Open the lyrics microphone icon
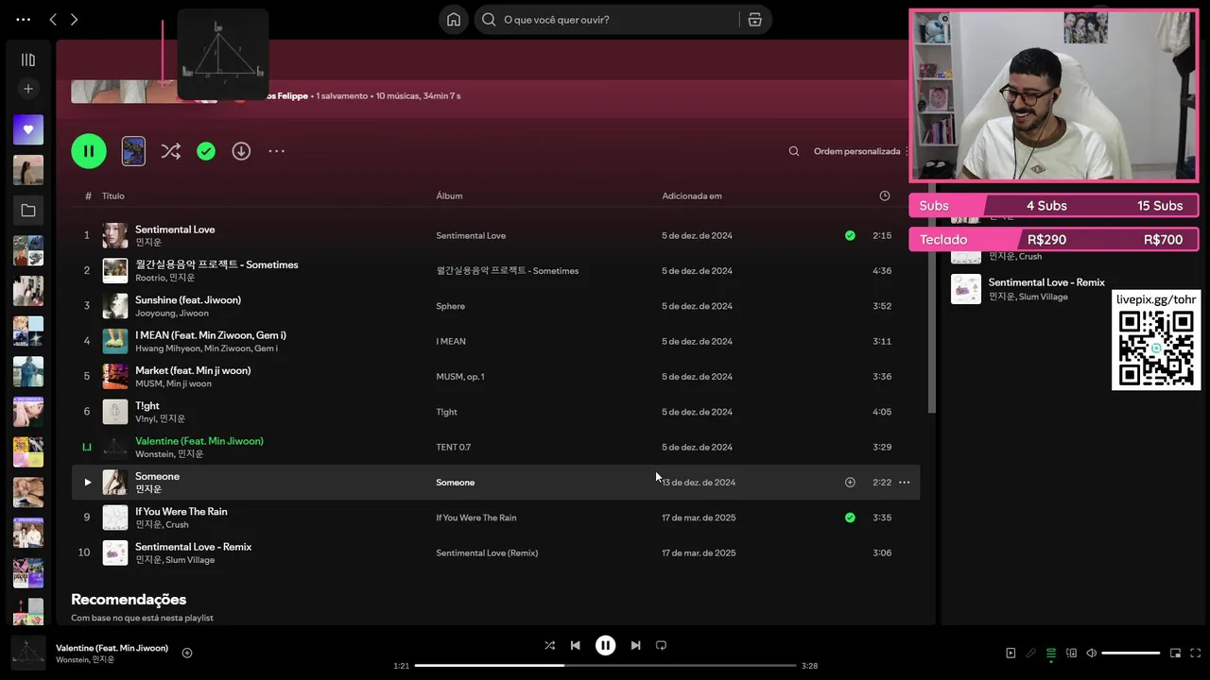The height and width of the screenshot is (680, 1210). click(1031, 653)
